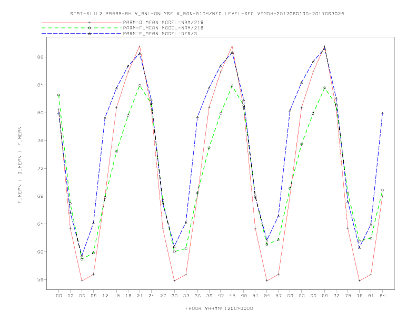Click the x-axis tick label 00

(59, 296)
